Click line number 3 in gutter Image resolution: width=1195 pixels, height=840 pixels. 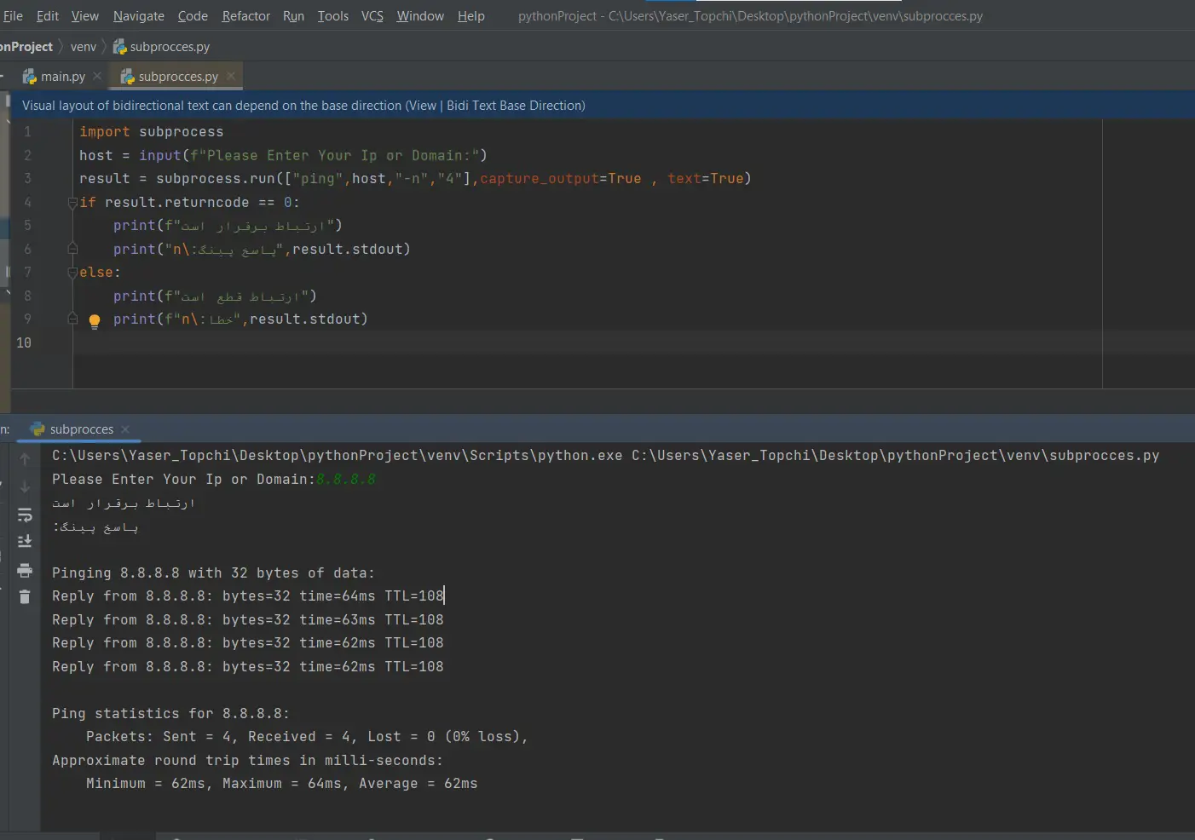coord(27,179)
